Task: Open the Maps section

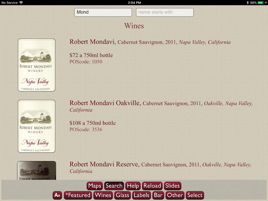Action: [x=95, y=186]
